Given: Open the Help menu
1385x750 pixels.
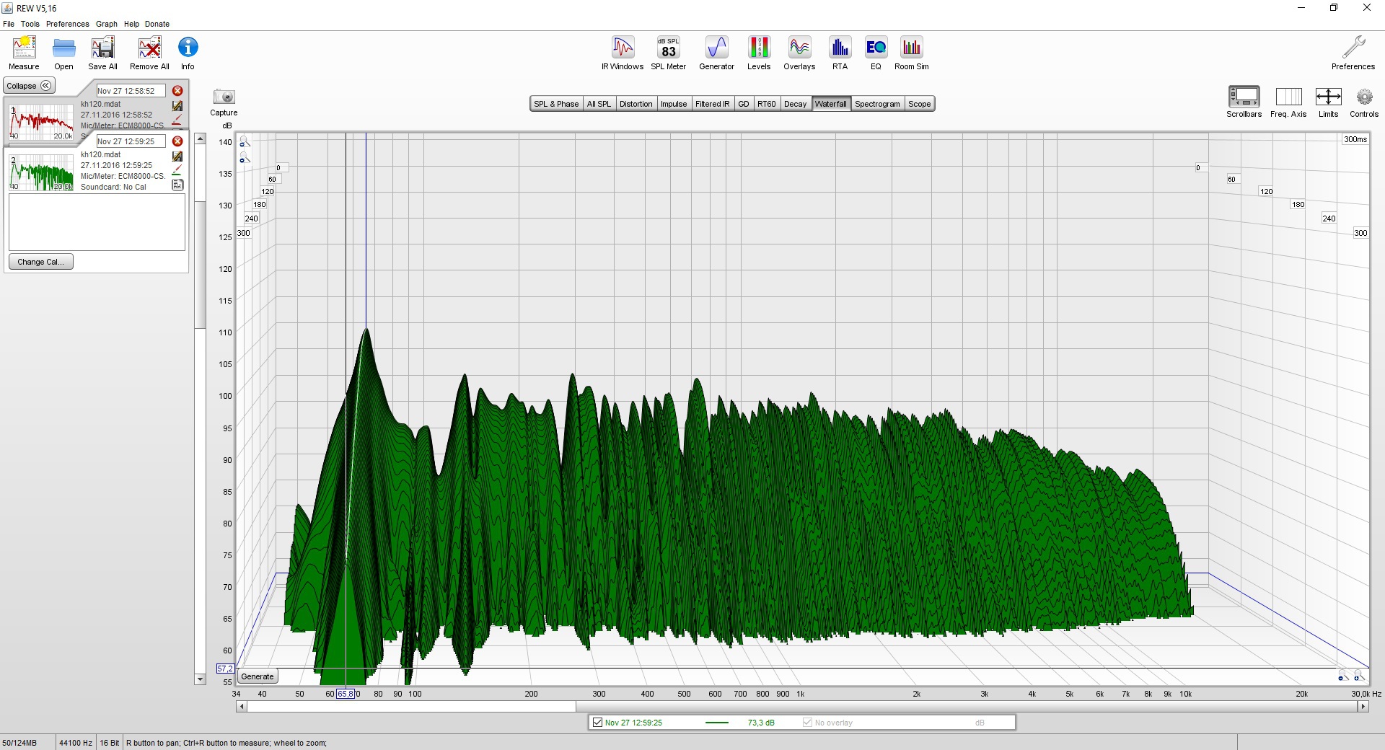Looking at the screenshot, I should tap(131, 24).
